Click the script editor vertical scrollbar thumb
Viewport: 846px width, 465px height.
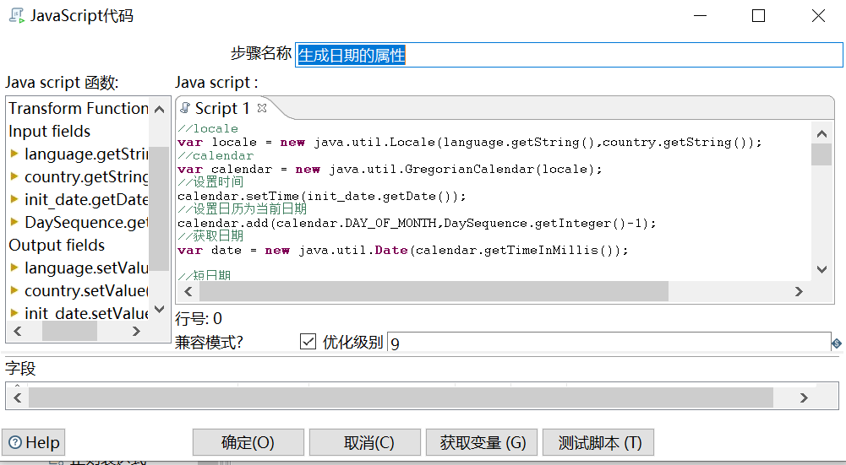[x=821, y=154]
